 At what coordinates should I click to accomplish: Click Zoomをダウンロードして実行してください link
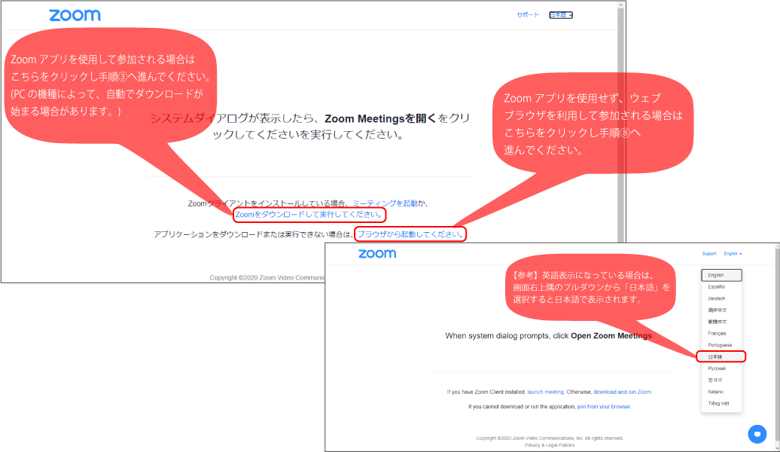[x=309, y=215]
